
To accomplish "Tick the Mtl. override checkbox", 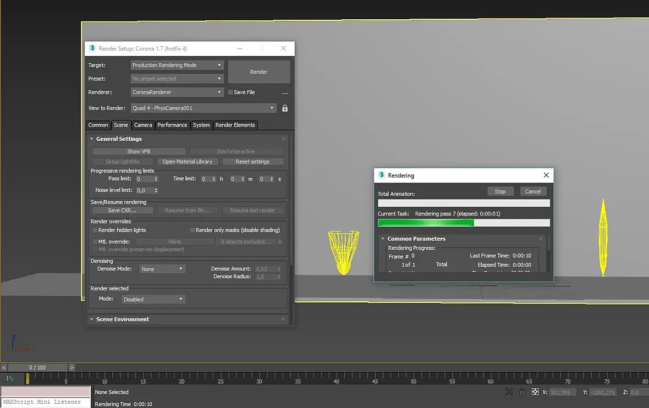I will pyautogui.click(x=95, y=241).
